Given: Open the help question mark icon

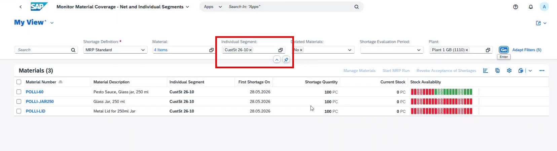Looking at the screenshot, I should point(516,7).
